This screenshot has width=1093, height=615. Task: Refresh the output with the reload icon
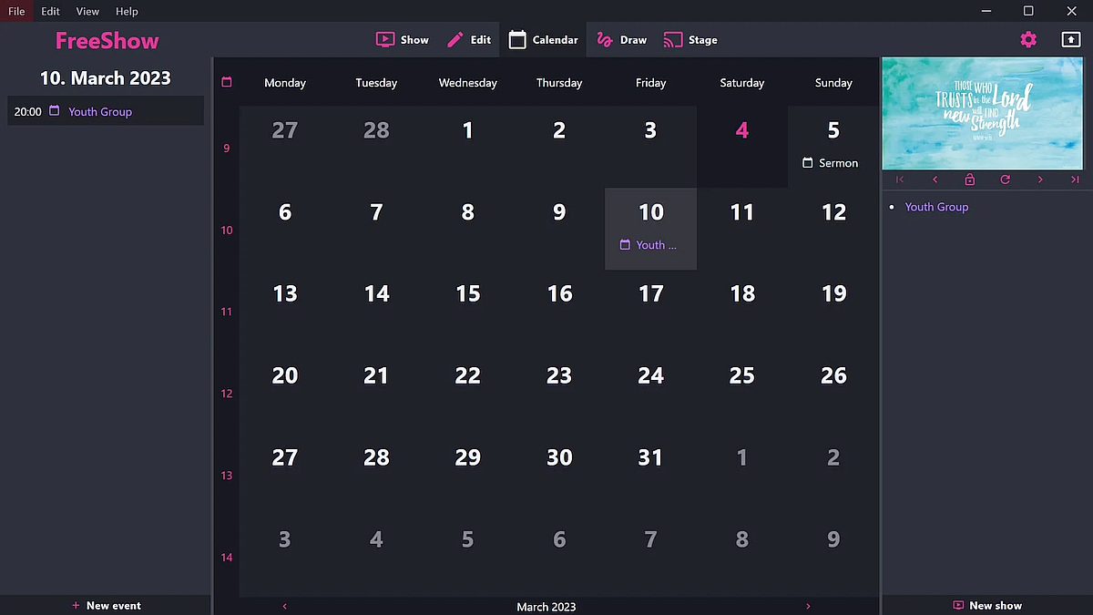coord(1005,179)
